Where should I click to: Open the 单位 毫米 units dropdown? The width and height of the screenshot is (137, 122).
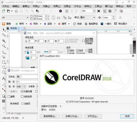click(94, 17)
